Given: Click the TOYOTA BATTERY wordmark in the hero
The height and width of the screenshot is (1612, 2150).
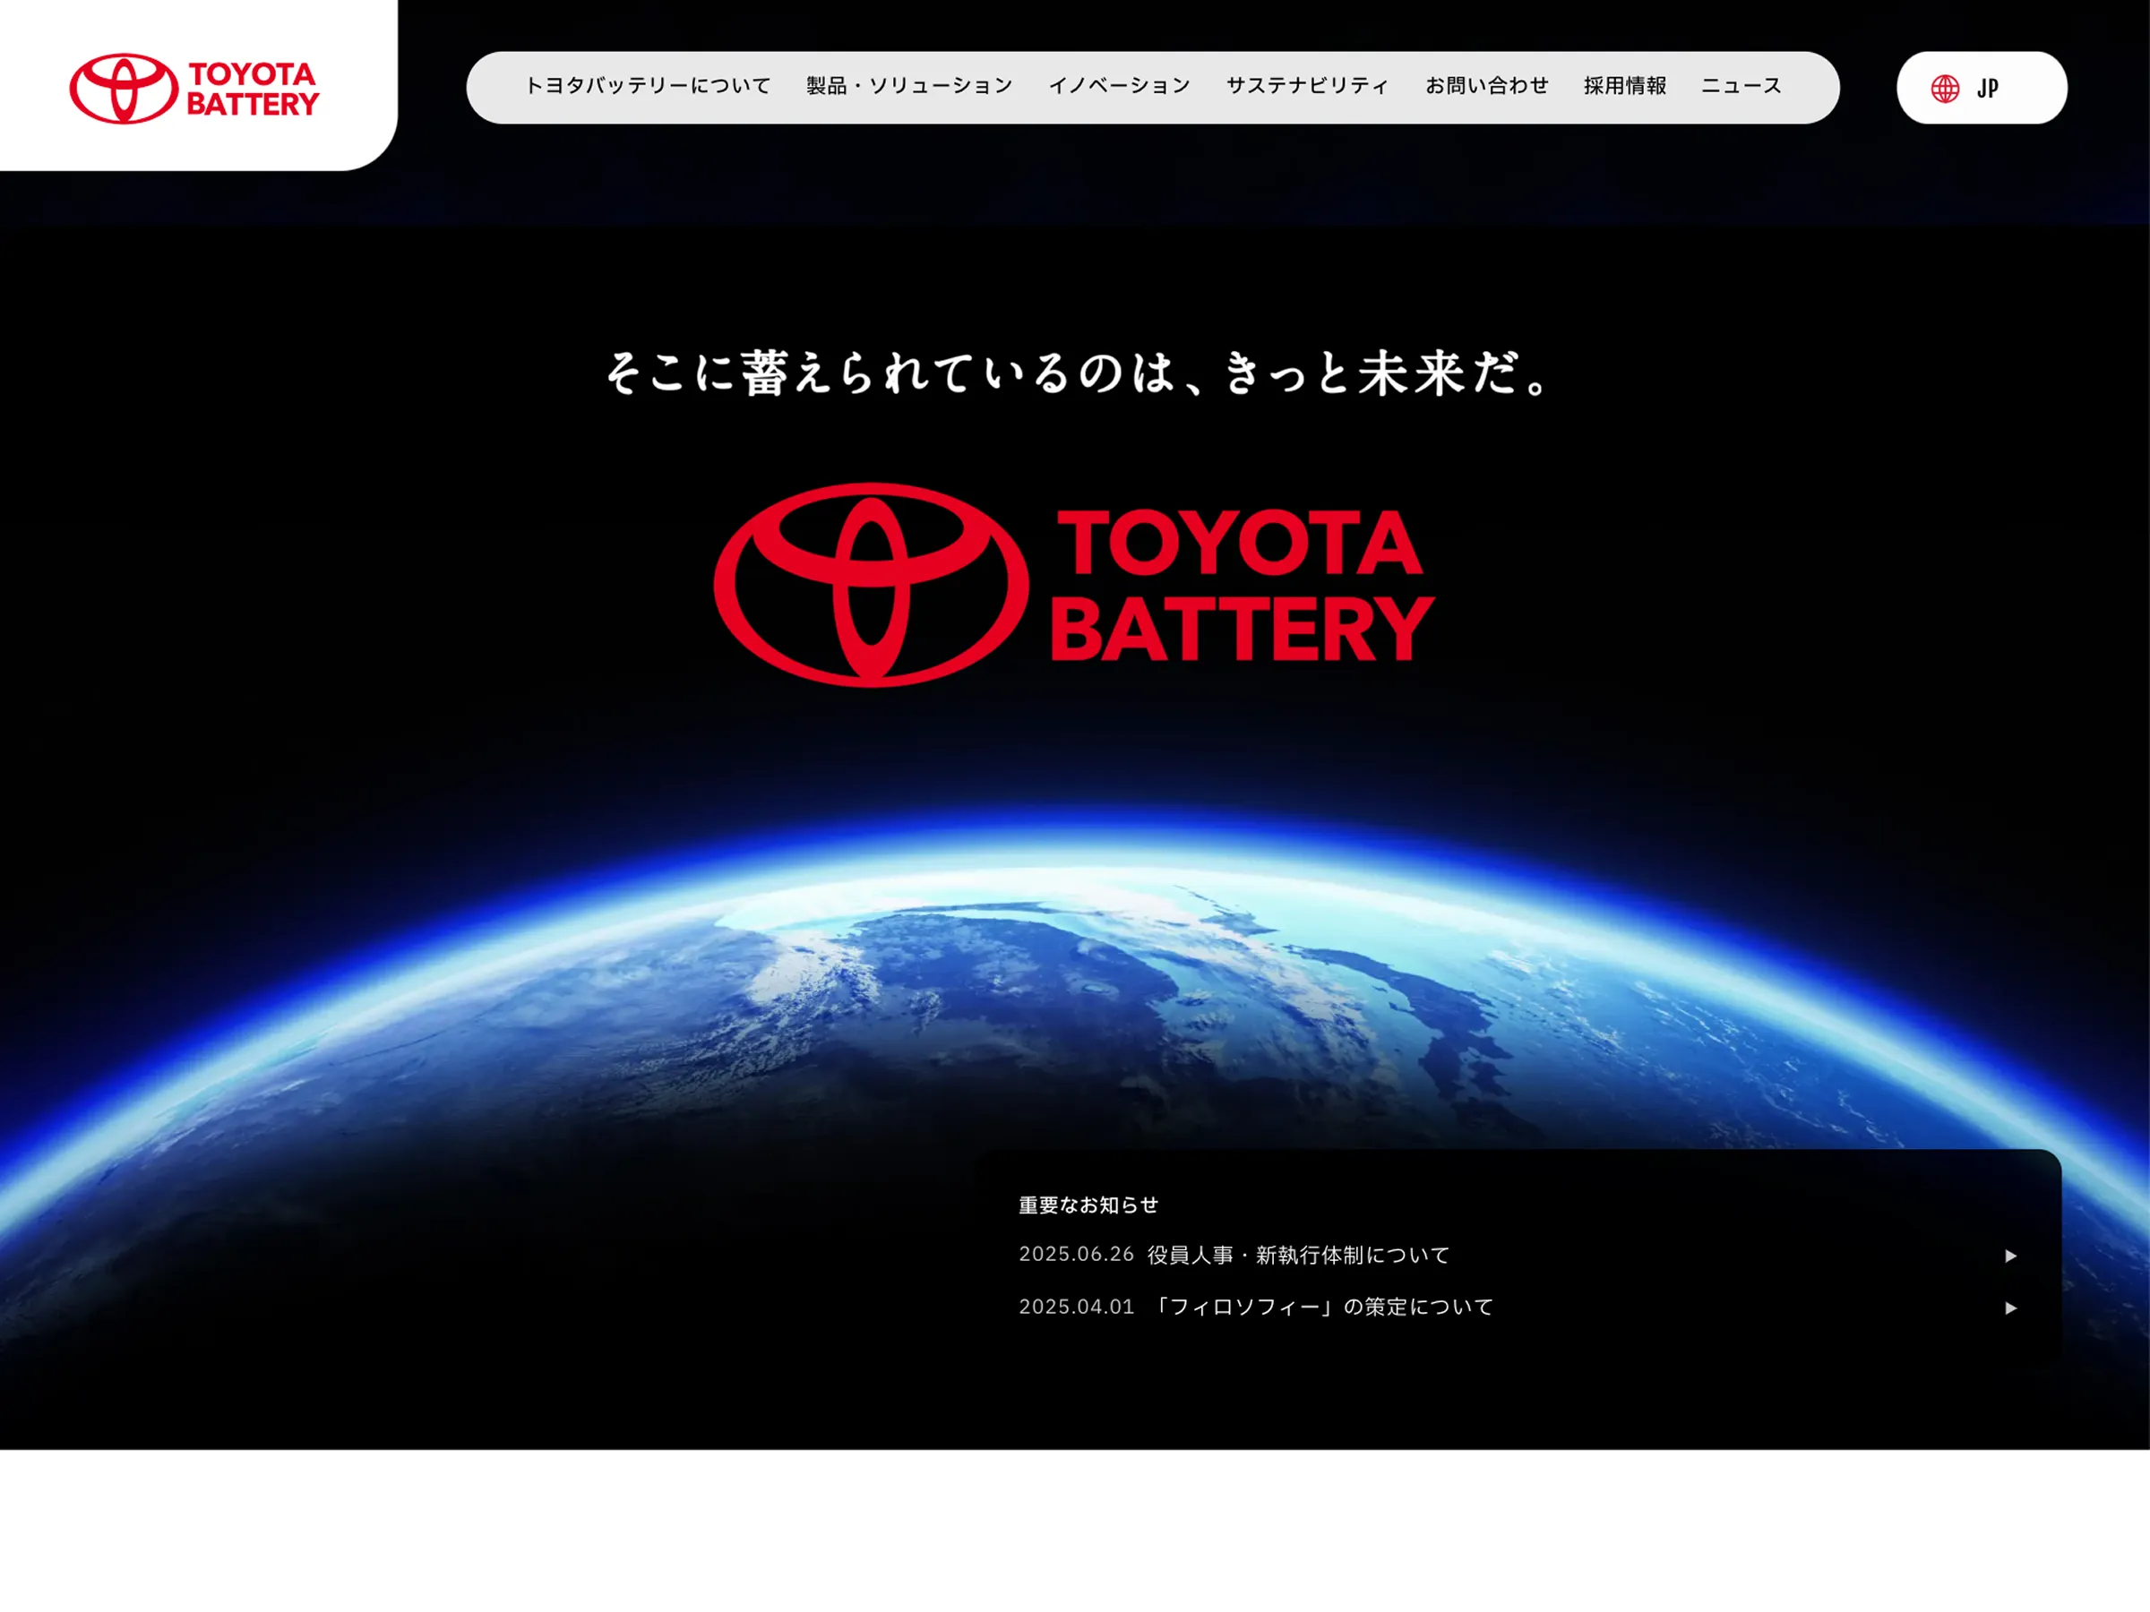Looking at the screenshot, I should pos(1244,583).
